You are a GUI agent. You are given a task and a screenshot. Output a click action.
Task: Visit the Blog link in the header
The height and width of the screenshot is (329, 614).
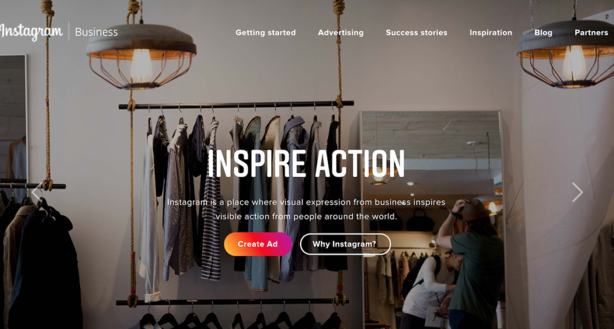click(x=543, y=33)
